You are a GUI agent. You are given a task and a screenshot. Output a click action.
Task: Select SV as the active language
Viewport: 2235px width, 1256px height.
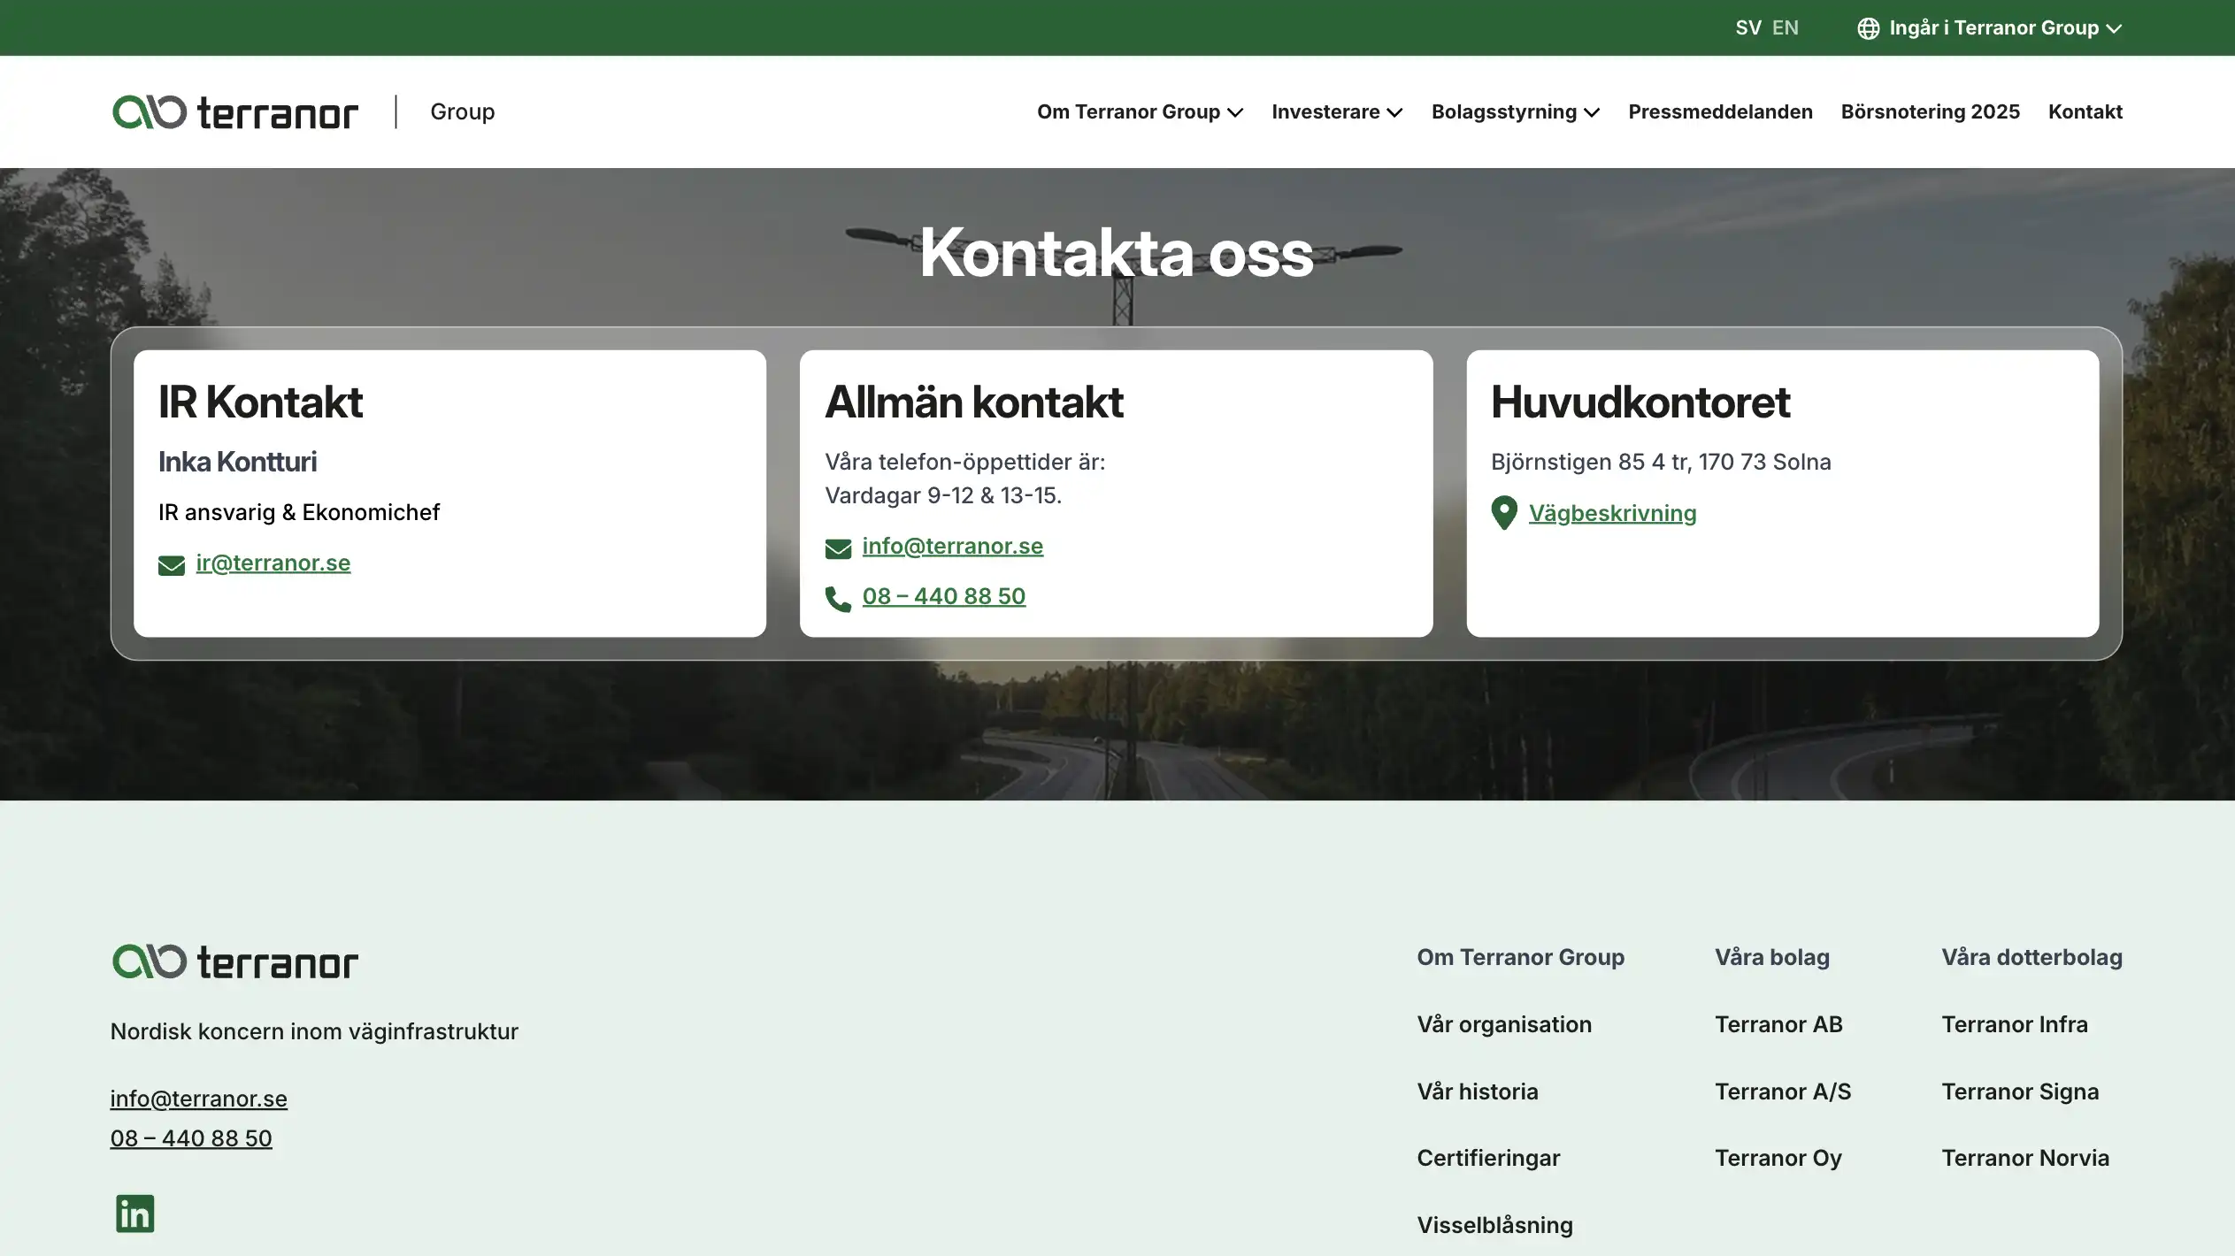point(1747,27)
